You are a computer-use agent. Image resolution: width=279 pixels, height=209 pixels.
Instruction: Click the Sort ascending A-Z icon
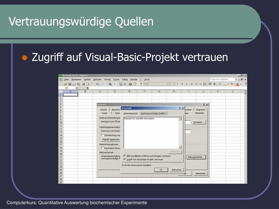click(125, 84)
